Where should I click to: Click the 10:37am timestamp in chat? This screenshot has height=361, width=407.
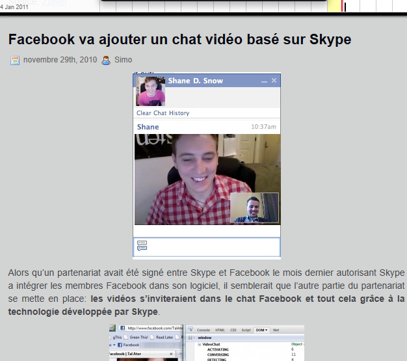pyautogui.click(x=263, y=127)
